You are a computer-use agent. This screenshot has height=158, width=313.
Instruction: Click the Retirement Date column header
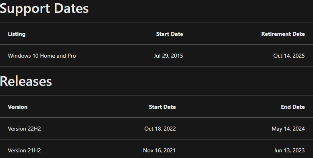point(283,34)
